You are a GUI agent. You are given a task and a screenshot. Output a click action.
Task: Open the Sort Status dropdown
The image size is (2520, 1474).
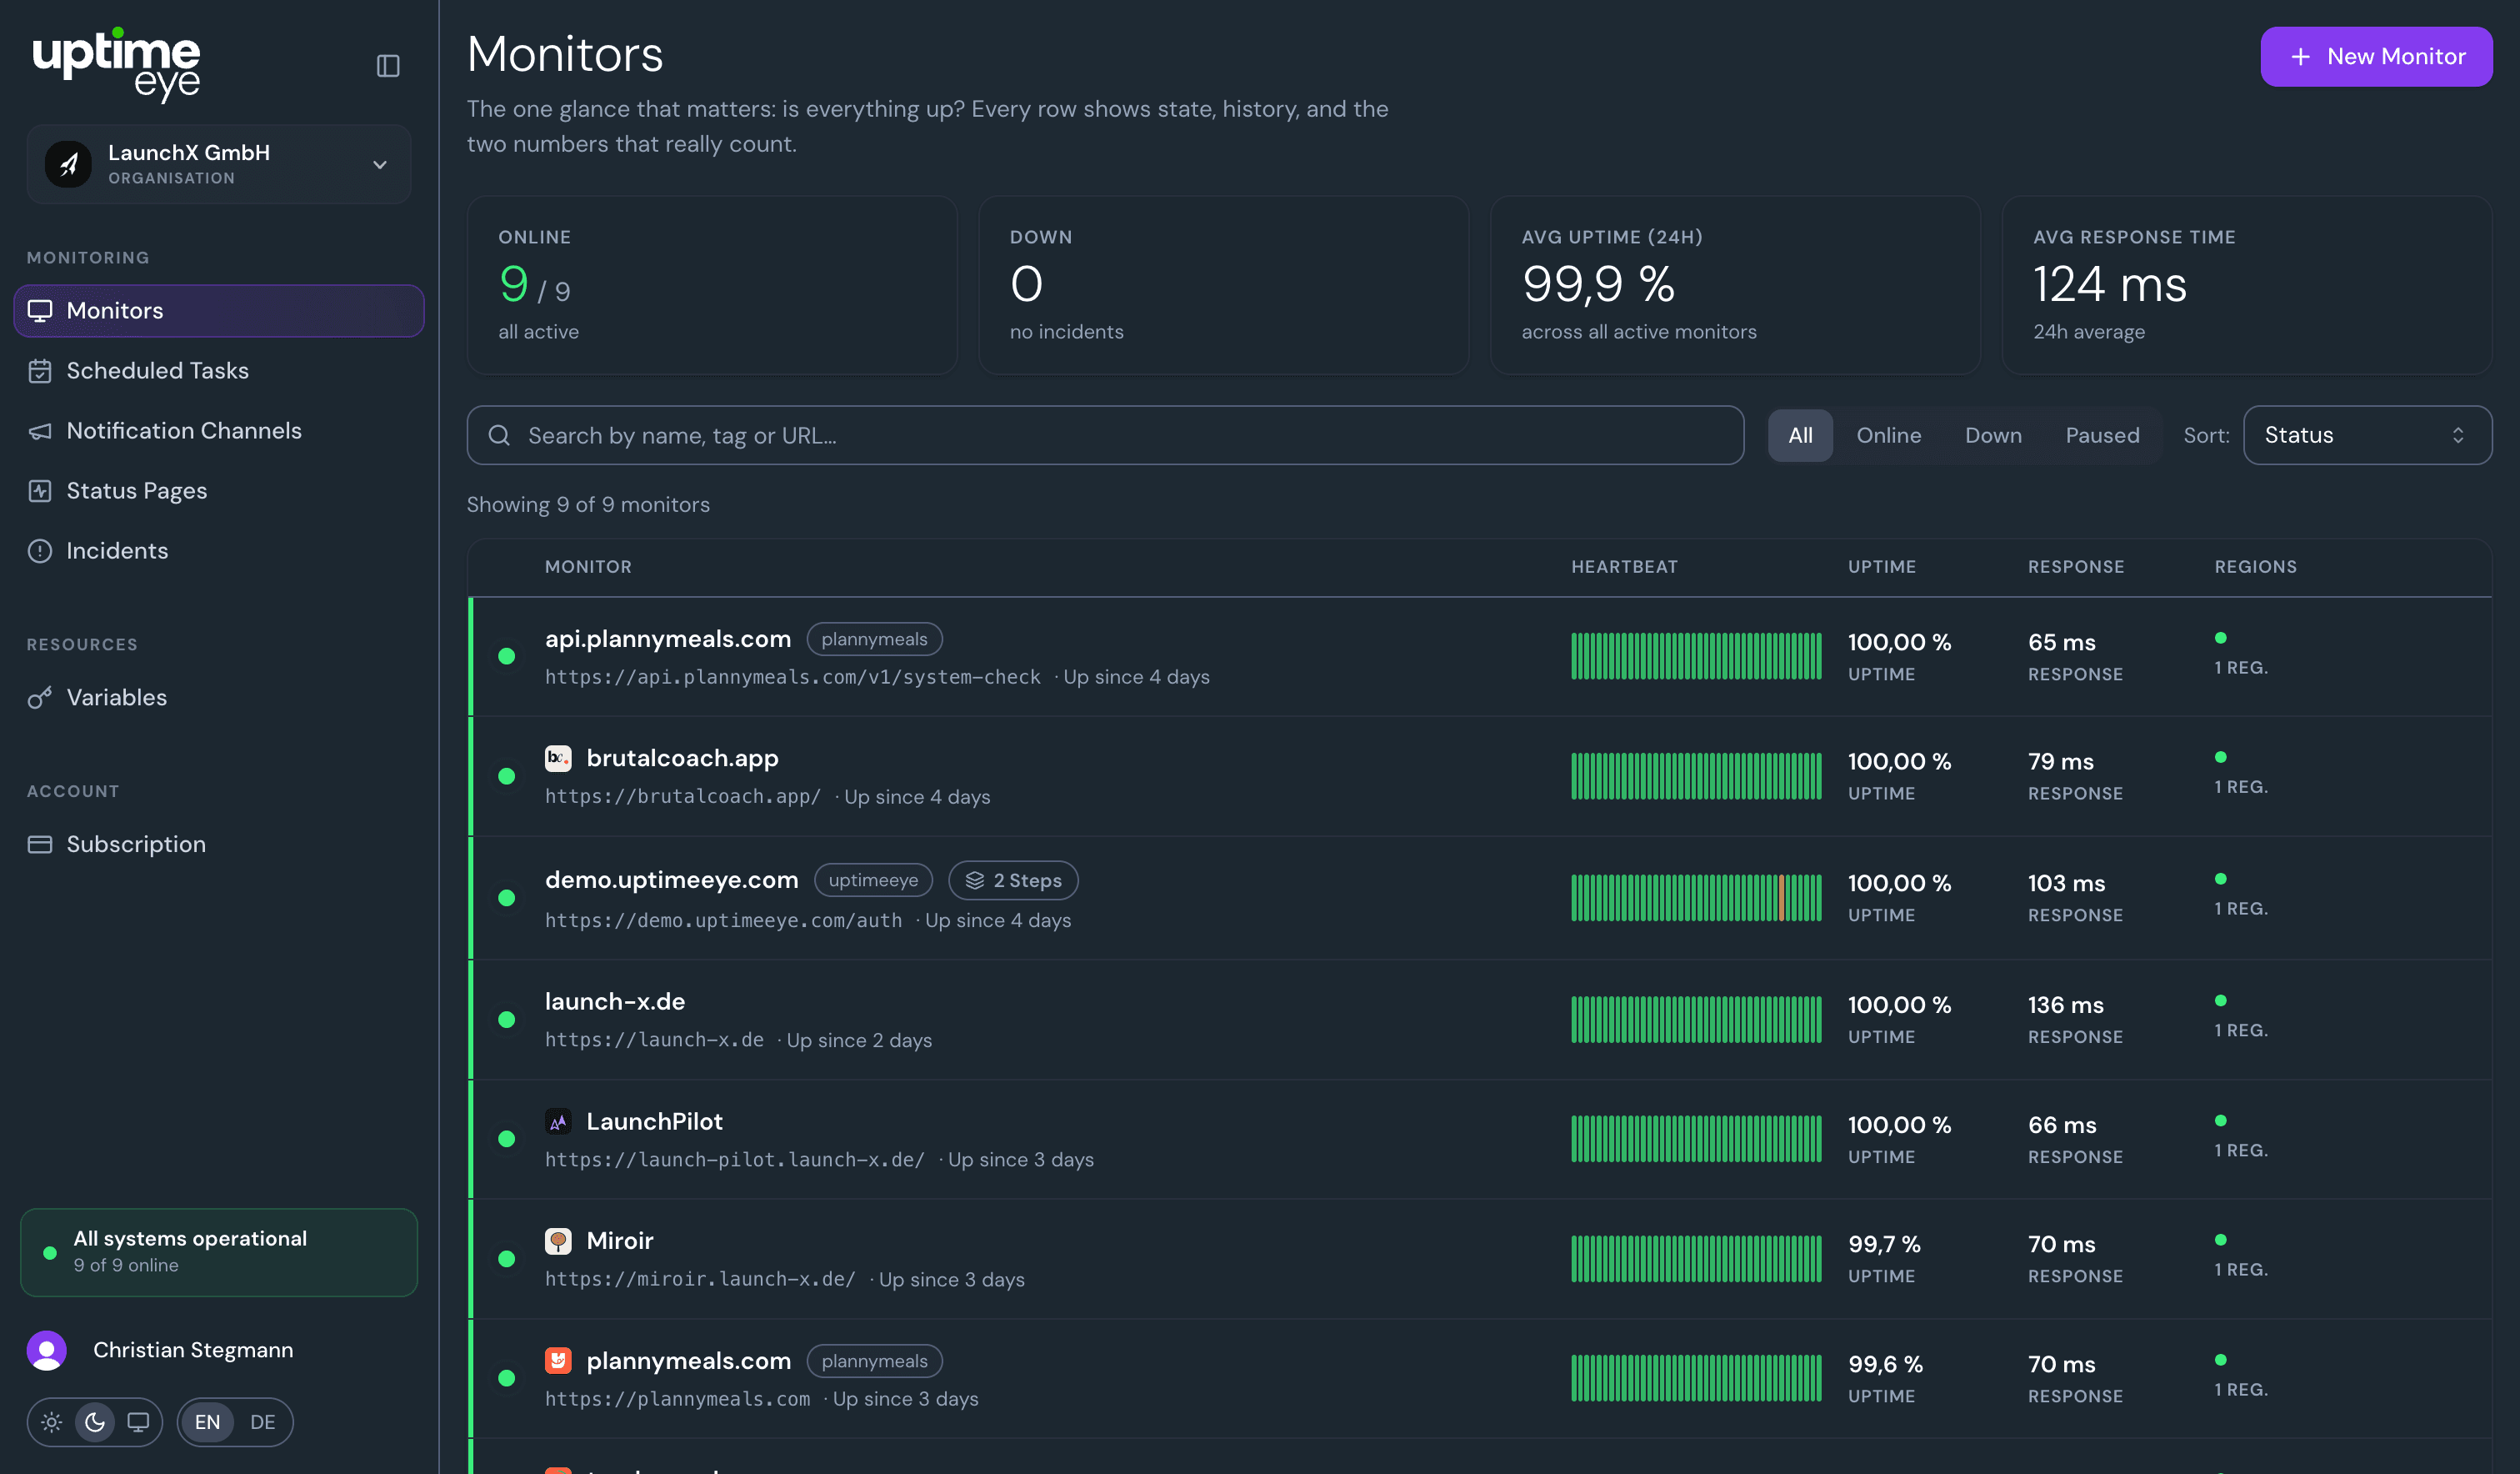2367,435
